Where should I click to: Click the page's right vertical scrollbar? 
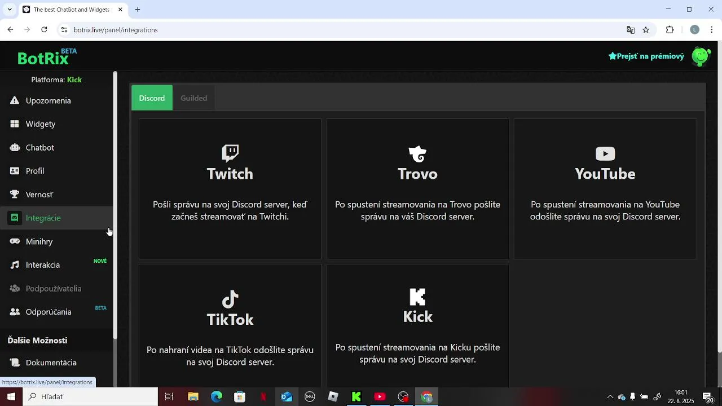pos(719,197)
